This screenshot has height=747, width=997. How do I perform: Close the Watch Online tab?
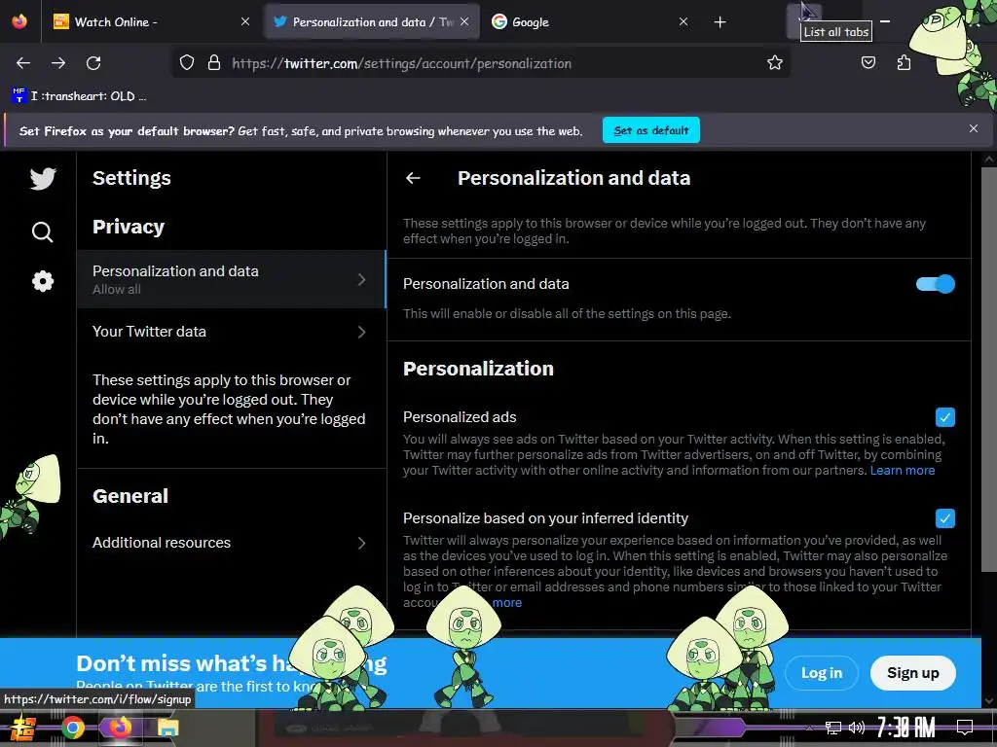(245, 21)
